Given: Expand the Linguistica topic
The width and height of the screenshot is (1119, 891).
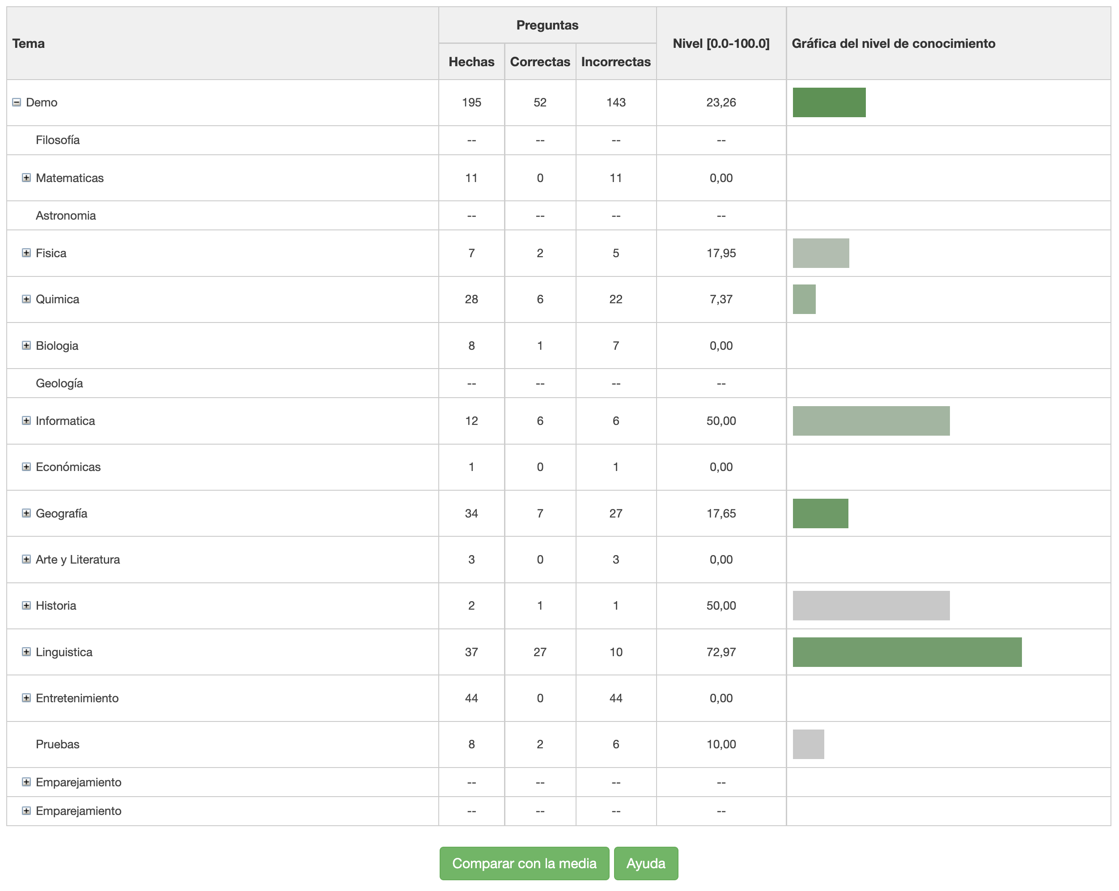Looking at the screenshot, I should (26, 652).
